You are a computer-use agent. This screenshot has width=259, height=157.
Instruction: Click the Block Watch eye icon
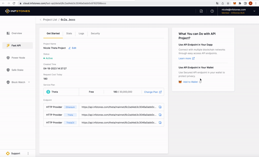8,82
